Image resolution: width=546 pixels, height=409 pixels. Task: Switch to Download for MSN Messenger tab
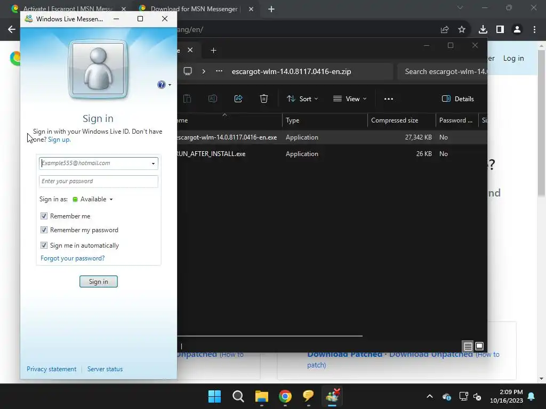194,9
